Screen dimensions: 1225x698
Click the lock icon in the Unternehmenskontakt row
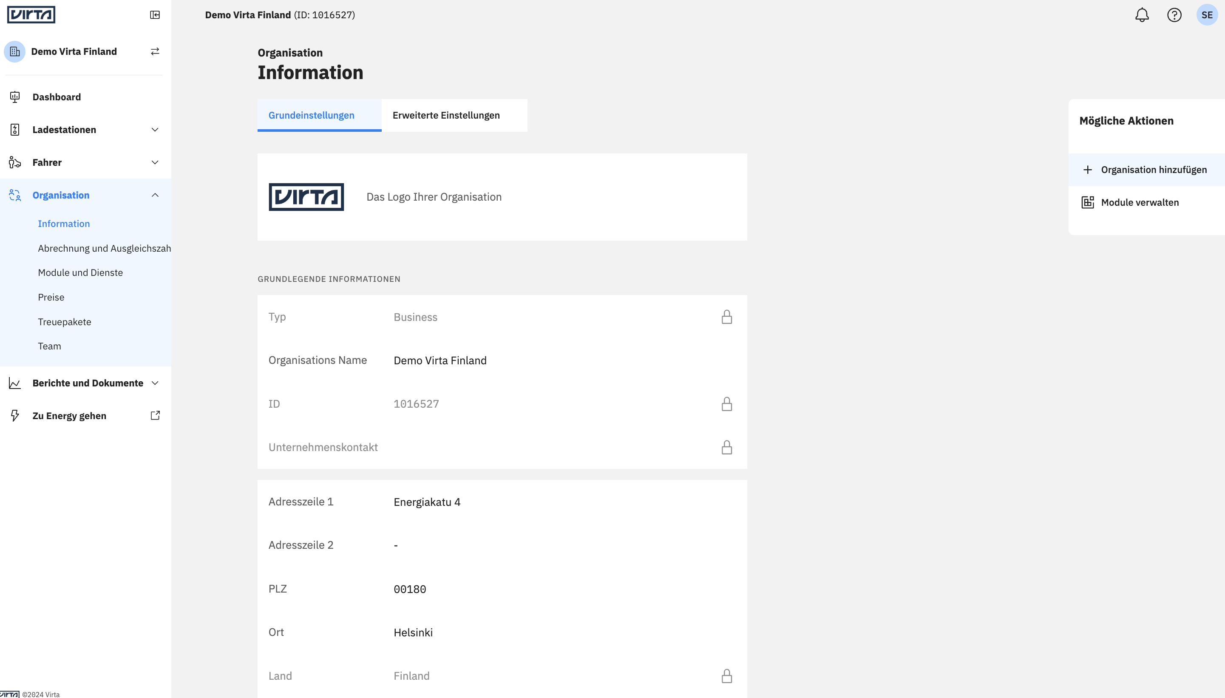tap(726, 447)
